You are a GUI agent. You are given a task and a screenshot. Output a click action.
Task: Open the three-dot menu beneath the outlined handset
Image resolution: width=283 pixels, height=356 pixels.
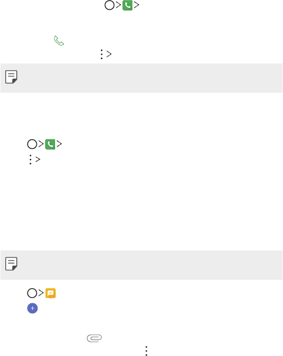(101, 55)
